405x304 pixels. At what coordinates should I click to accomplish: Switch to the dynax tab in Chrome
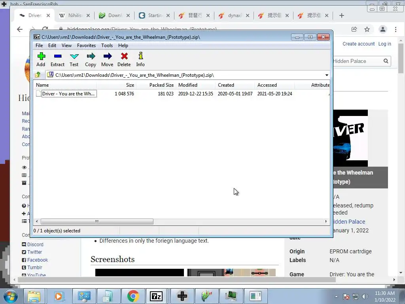tap(233, 15)
